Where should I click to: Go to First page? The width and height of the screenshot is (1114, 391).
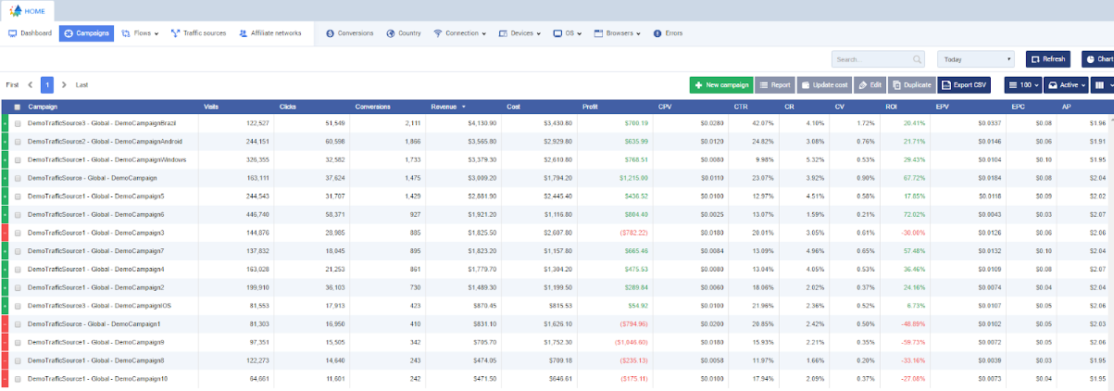12,84
